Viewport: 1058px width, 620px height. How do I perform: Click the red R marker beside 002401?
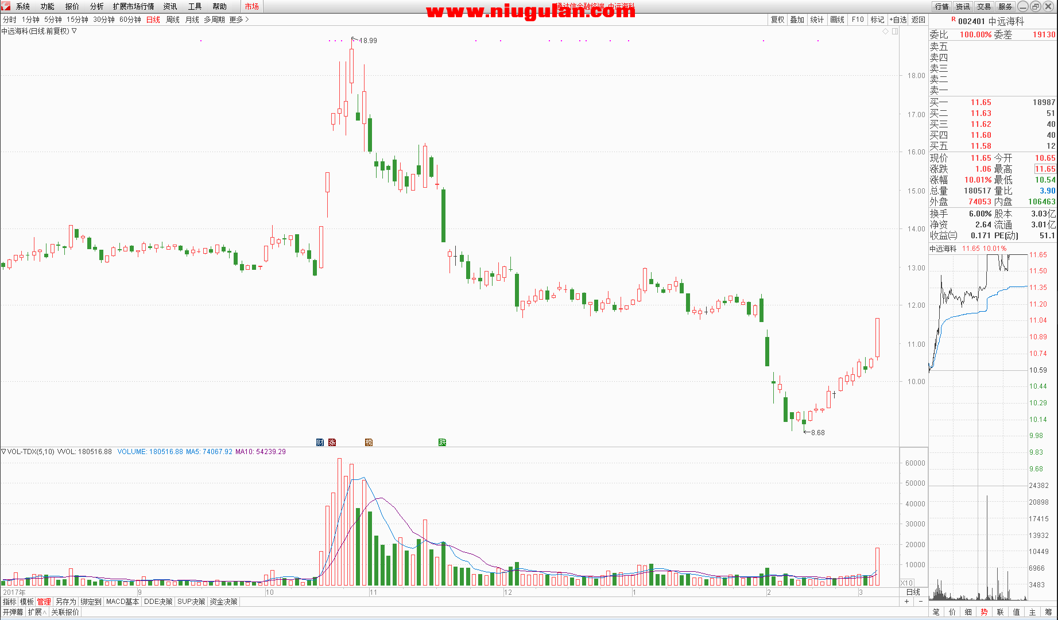coord(954,20)
